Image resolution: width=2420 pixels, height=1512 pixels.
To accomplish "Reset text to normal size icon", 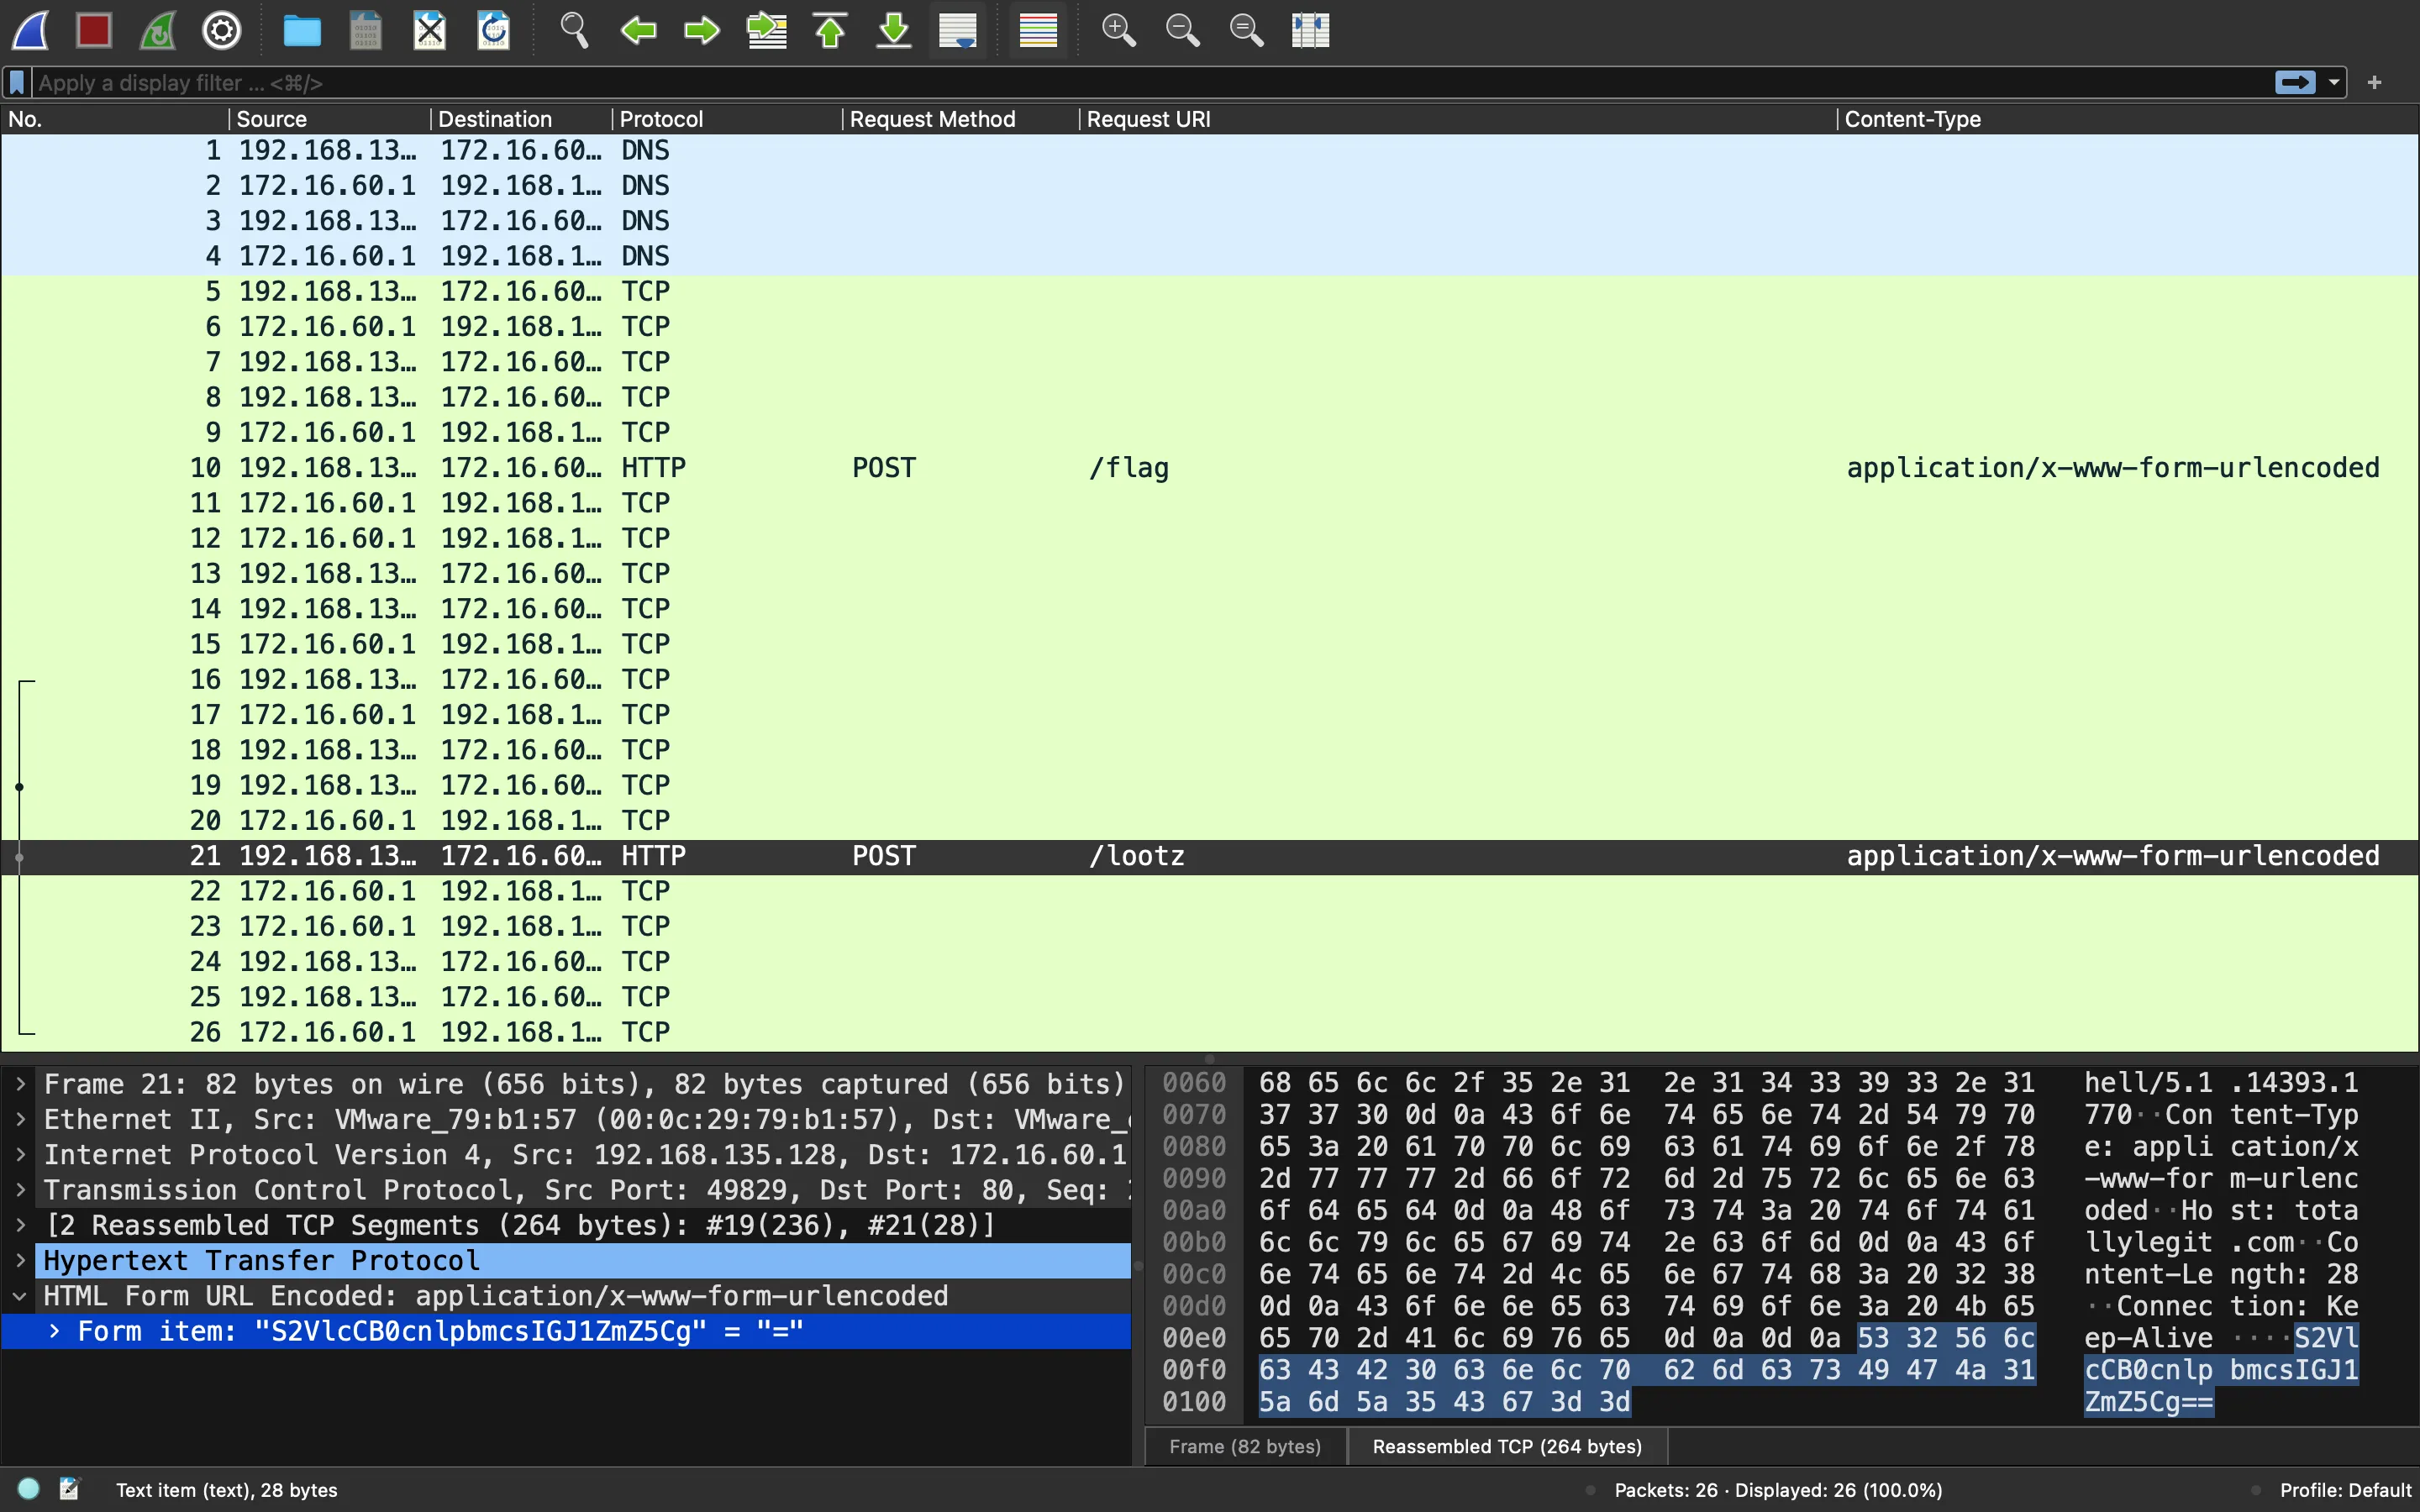I will click(x=1246, y=30).
